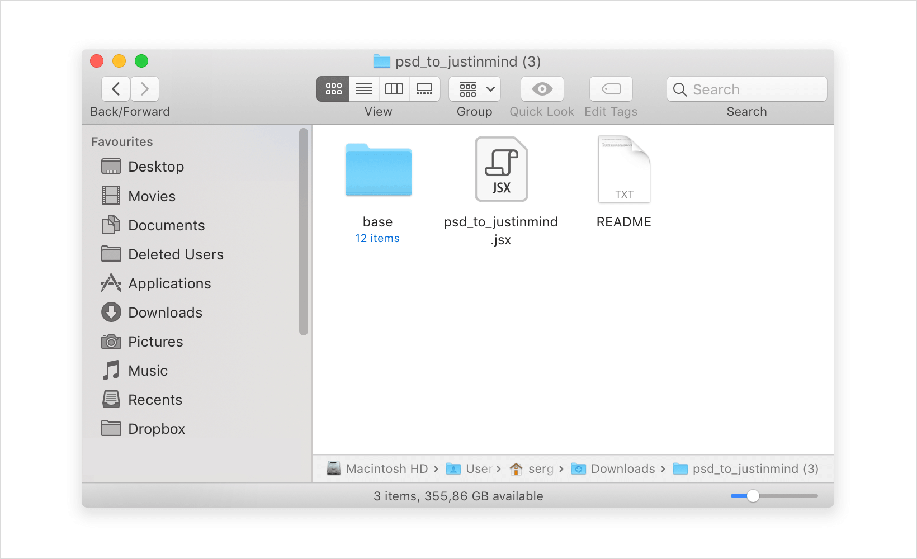Go back with the left arrow button
The height and width of the screenshot is (559, 917).
click(116, 89)
